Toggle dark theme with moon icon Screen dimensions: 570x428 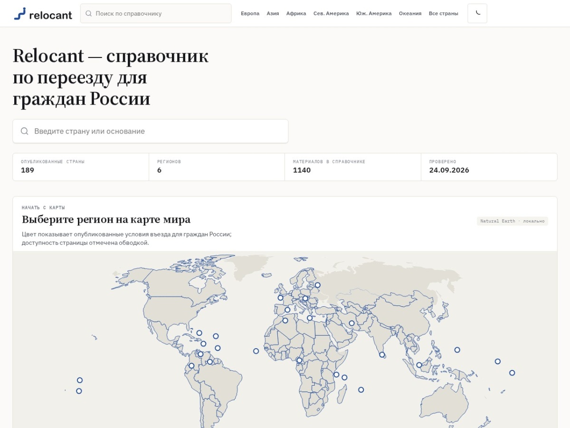[477, 13]
